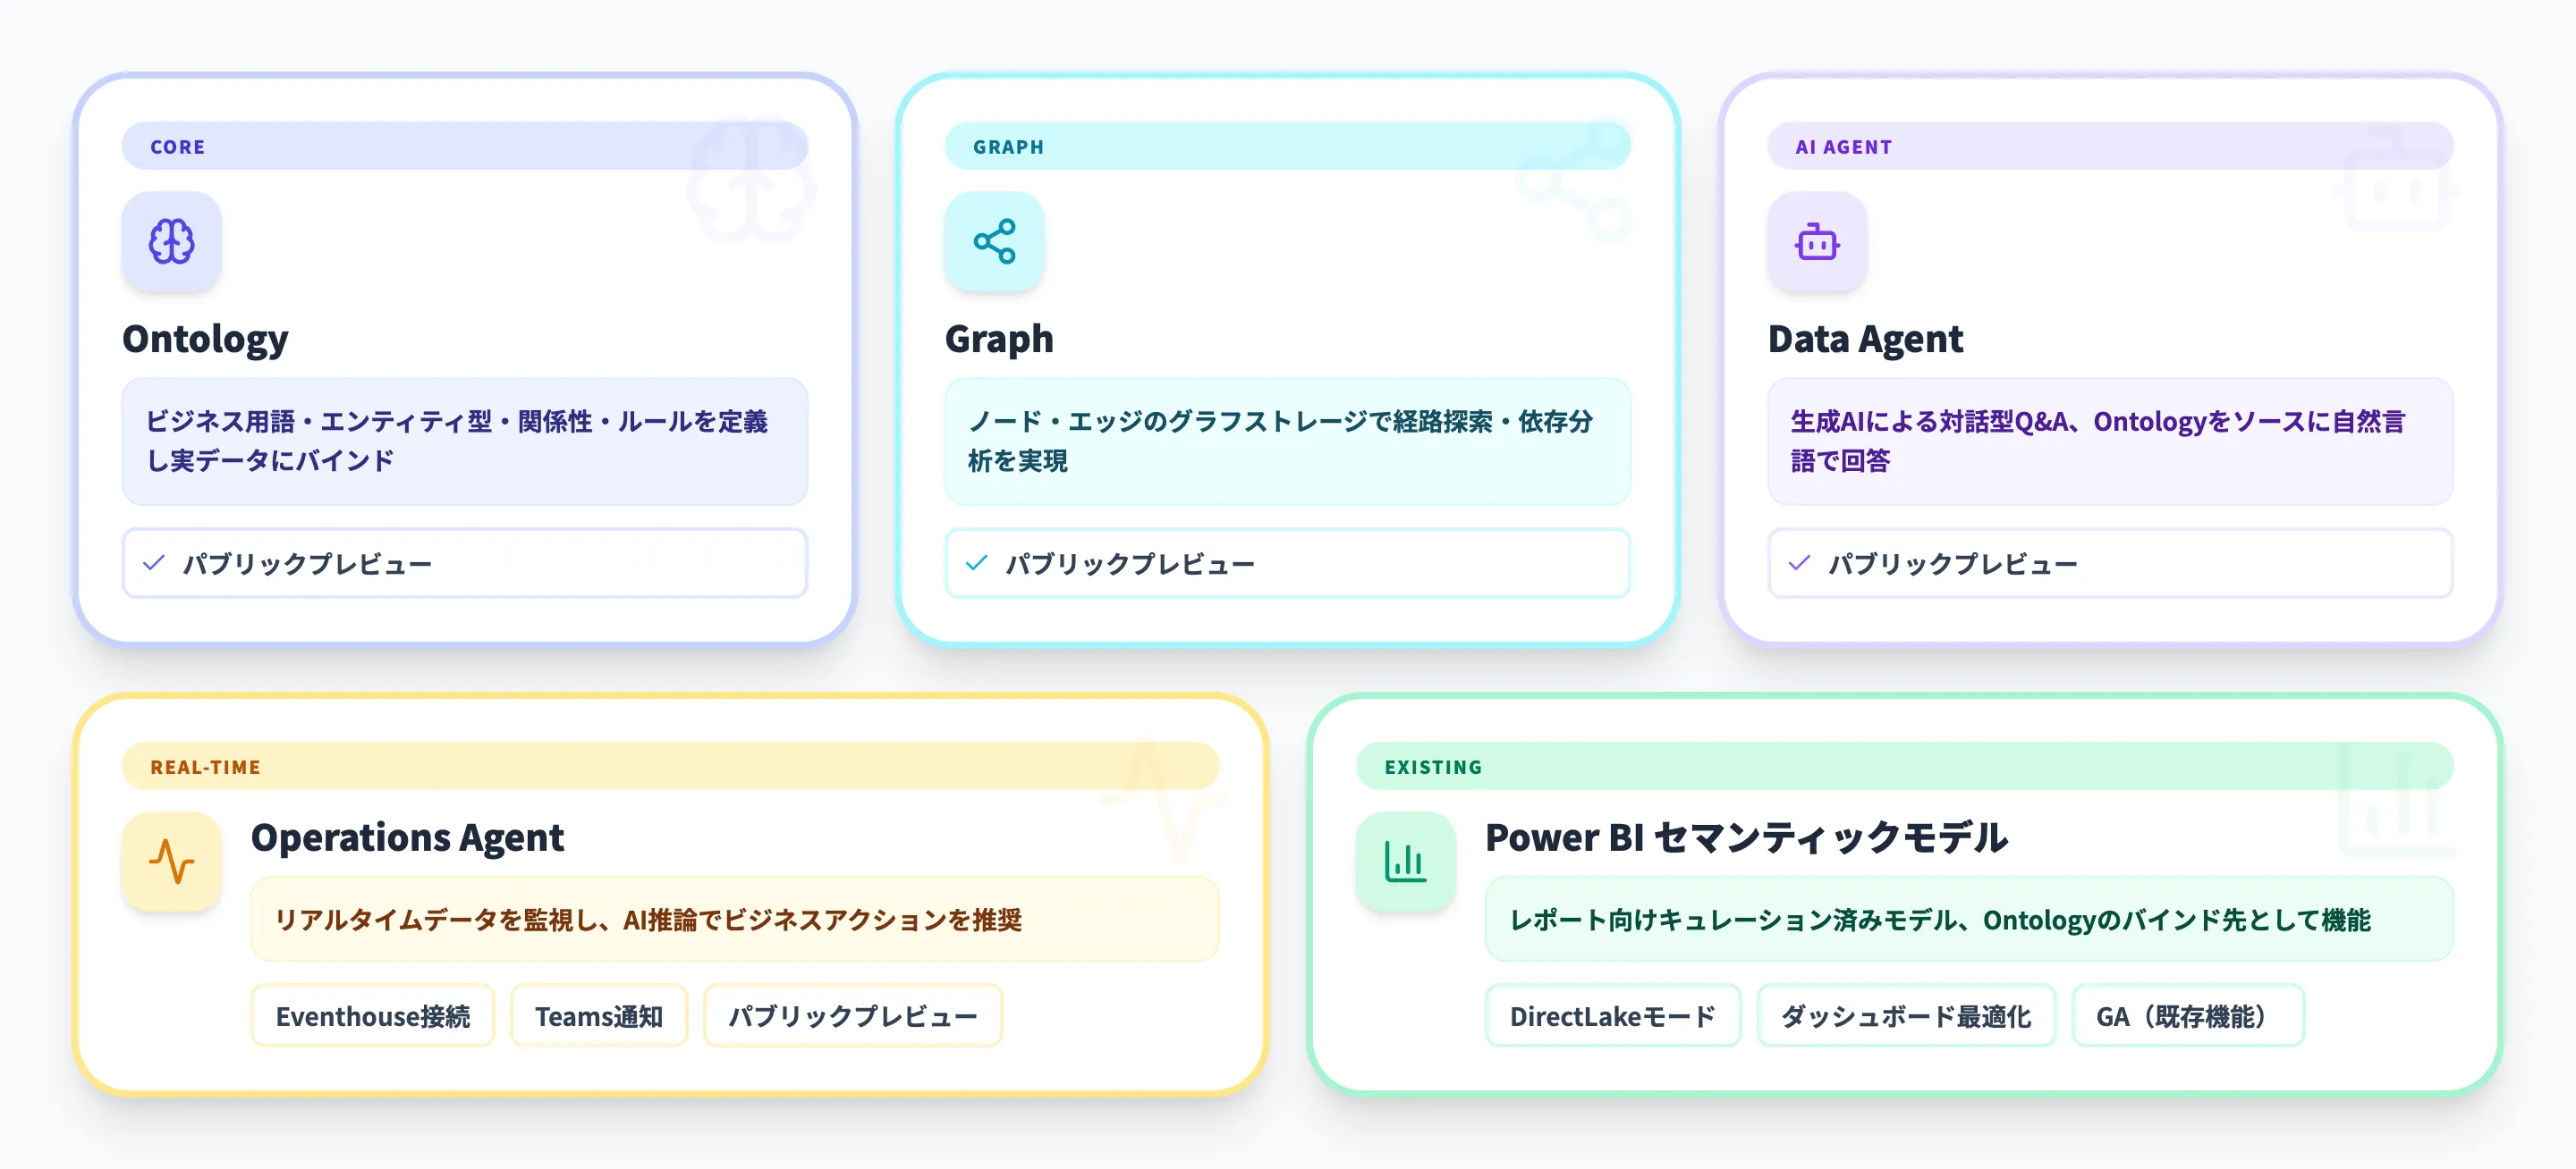Screen dimensions: 2576x1169
Task: Click the Operations Agent activity pulse icon
Action: [x=171, y=862]
